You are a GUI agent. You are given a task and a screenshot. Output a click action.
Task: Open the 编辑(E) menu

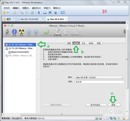(x=16, y=8)
